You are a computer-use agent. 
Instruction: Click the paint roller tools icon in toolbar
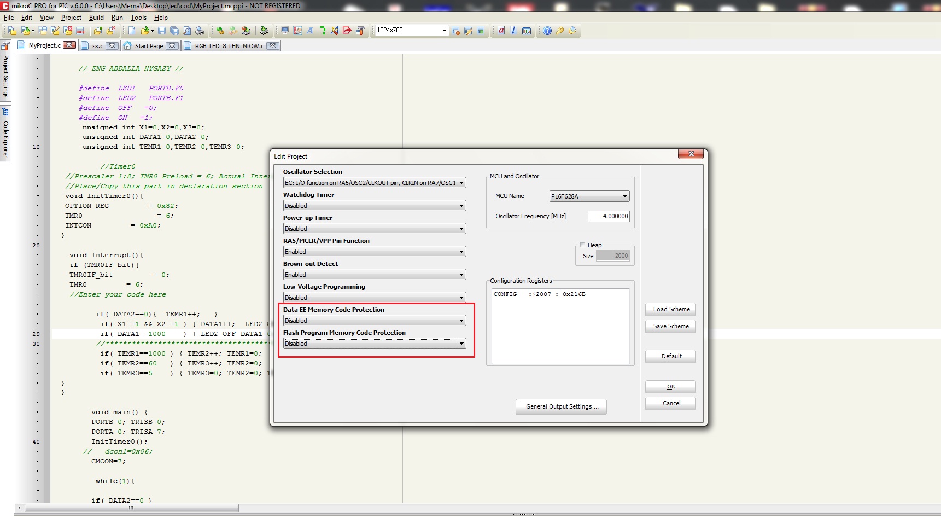tap(360, 31)
